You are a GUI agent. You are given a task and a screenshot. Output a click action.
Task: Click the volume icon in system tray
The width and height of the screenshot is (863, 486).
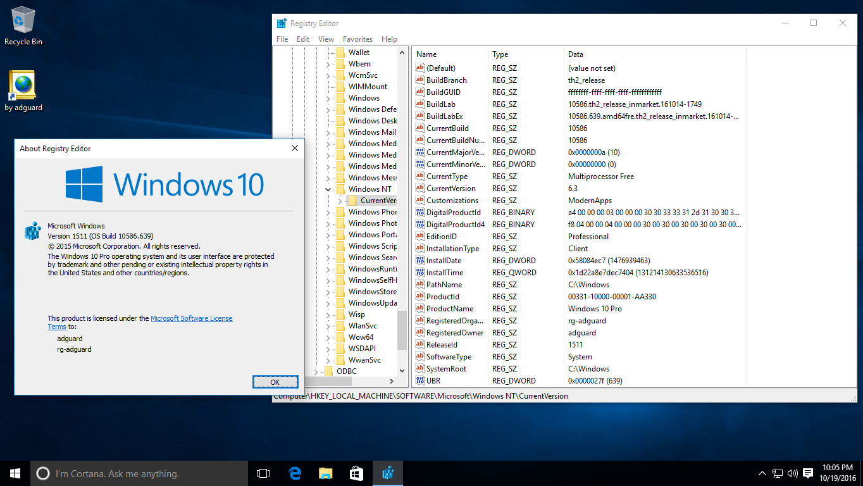point(793,473)
